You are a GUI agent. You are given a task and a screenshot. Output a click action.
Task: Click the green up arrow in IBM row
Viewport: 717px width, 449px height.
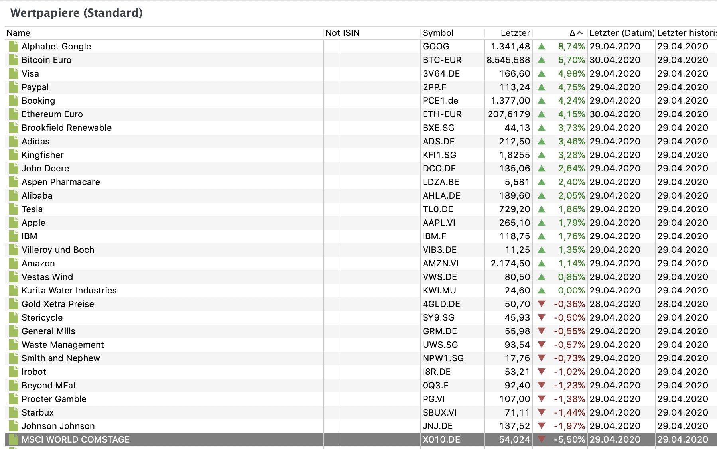[542, 236]
